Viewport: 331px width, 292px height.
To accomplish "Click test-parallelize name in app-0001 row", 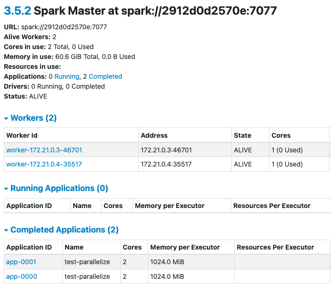I will point(87,262).
